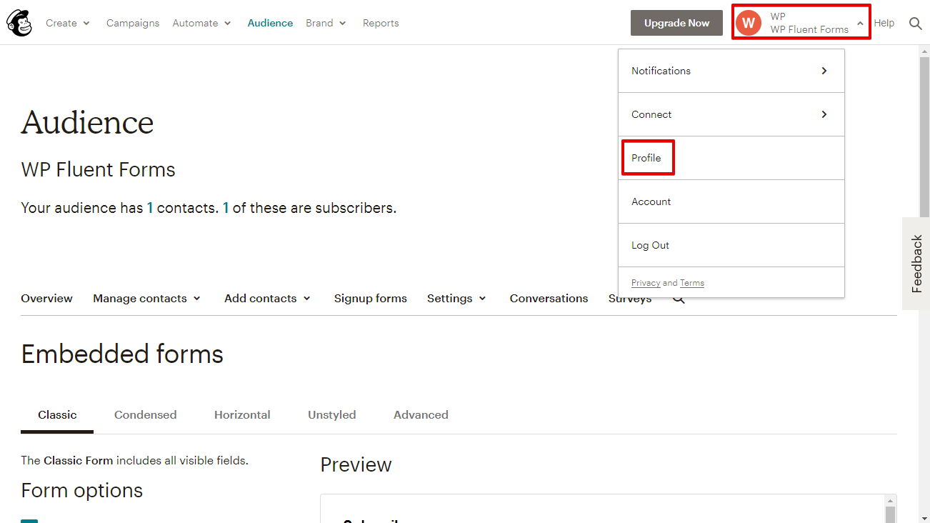Open the Audience navigation item
This screenshot has height=523, width=930.
[x=270, y=23]
